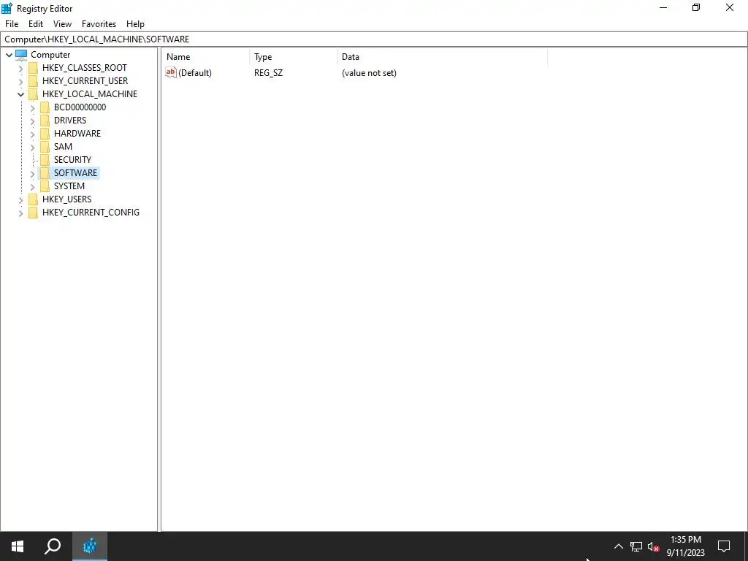Sort by the Name column header
Image resolution: width=748 pixels, height=561 pixels.
pos(205,57)
